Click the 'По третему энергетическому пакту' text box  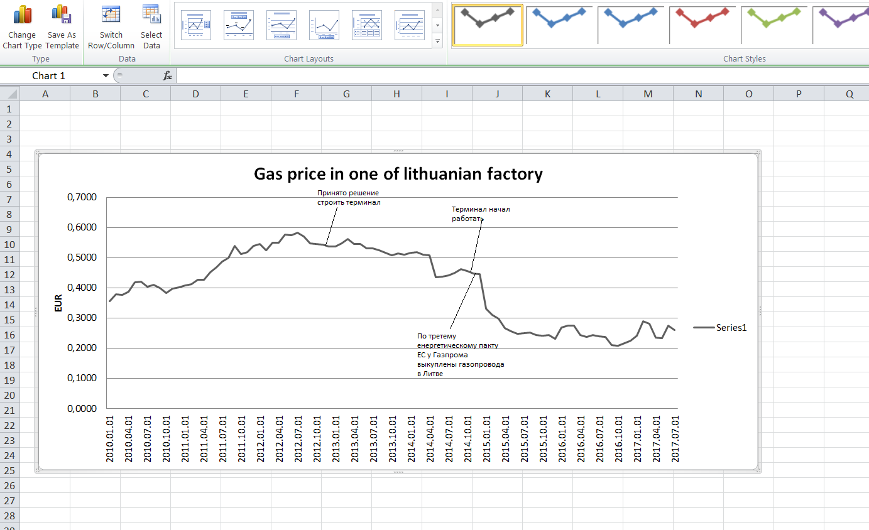point(461,355)
